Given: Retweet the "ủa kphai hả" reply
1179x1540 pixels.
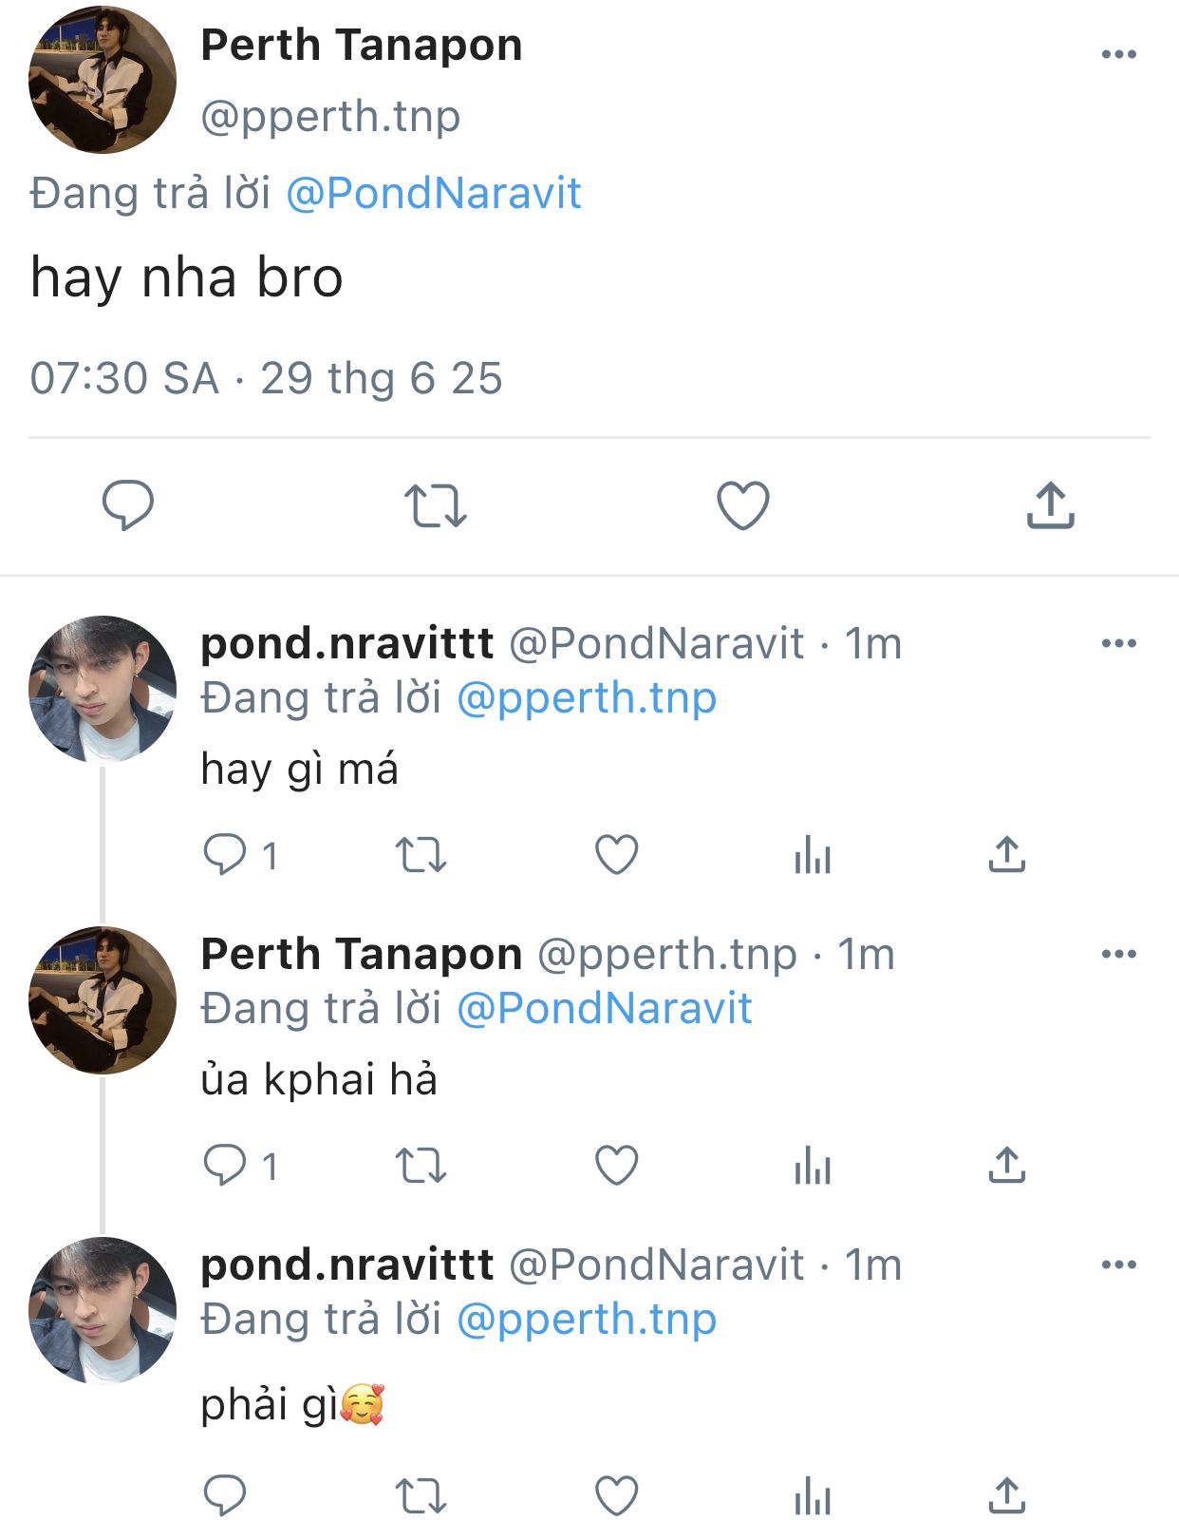Looking at the screenshot, I should tap(421, 1165).
